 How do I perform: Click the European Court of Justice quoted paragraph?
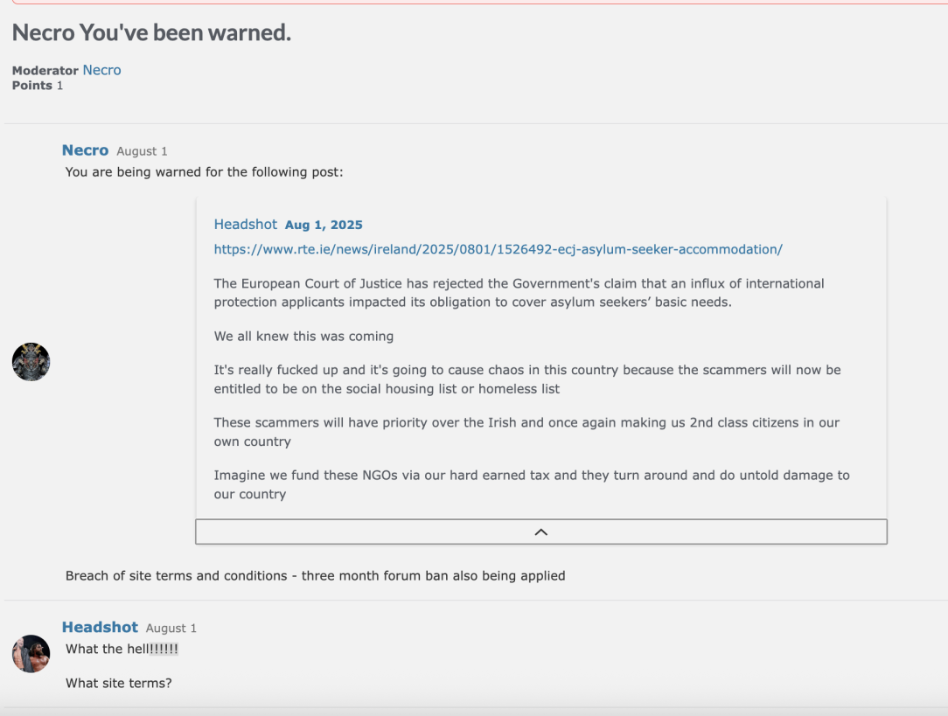coord(519,293)
